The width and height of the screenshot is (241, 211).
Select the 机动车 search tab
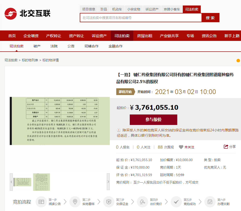117,9
